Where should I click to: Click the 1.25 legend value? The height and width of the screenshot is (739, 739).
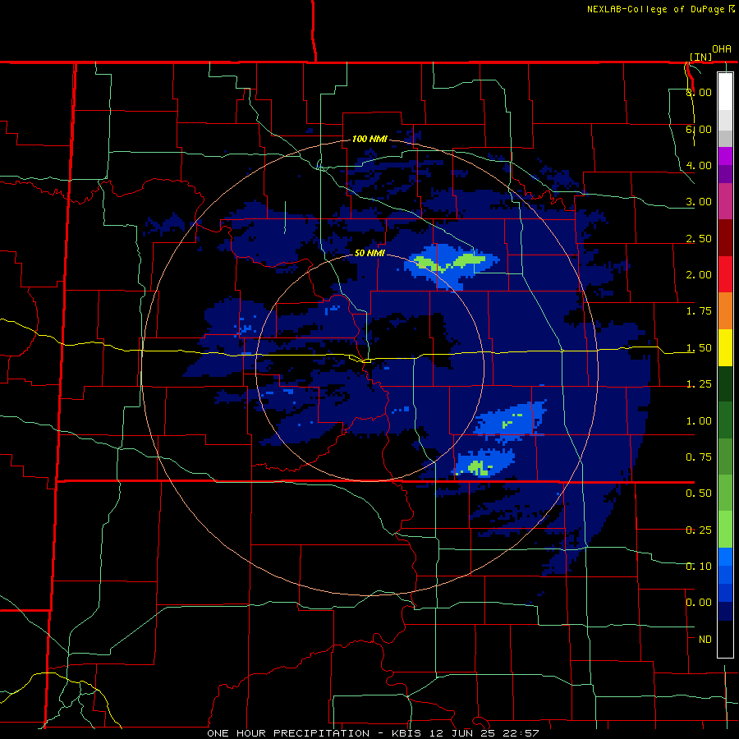tap(699, 384)
